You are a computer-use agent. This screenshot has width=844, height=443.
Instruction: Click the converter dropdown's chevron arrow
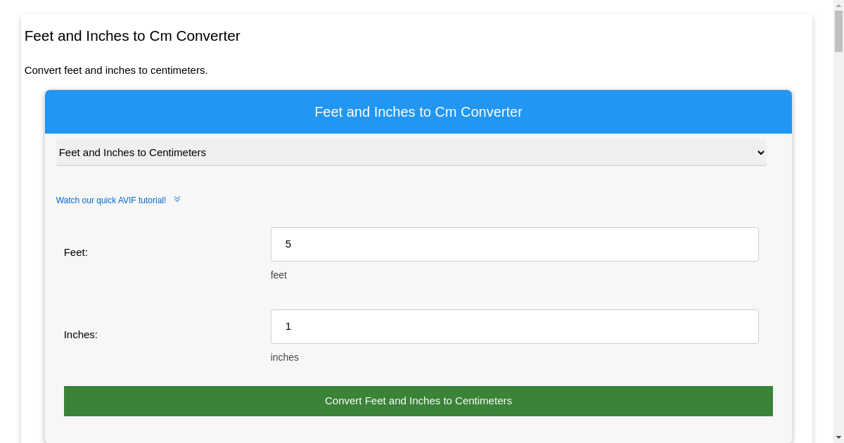point(760,153)
